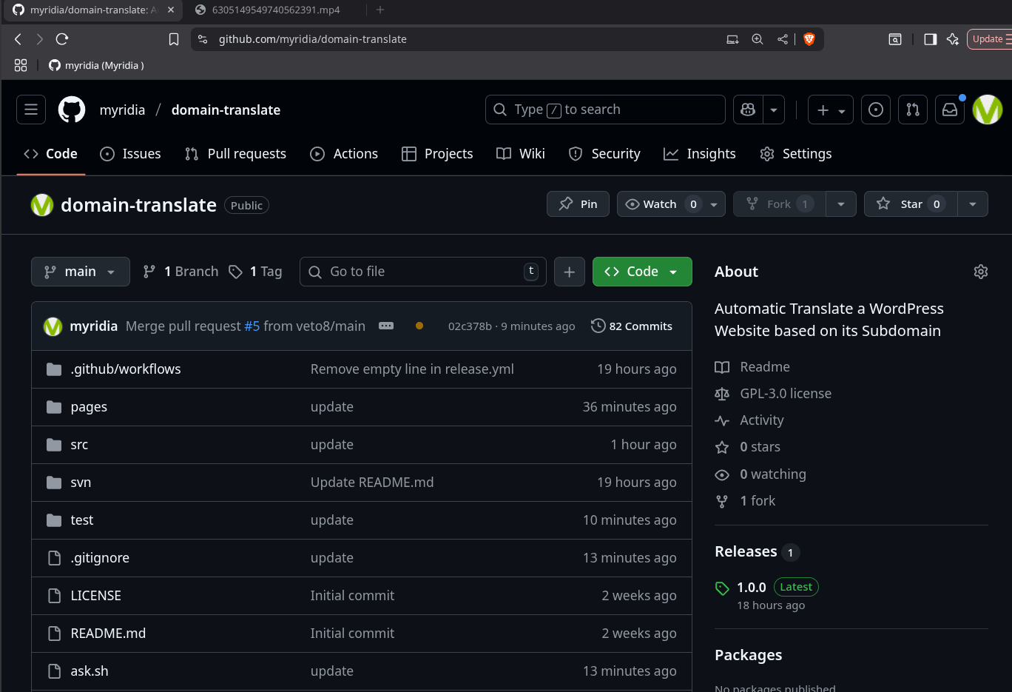Open the pull request #5 link
Screen dimensions: 1012x692
(252, 326)
